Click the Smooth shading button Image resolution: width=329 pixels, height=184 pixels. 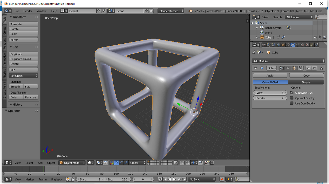coord(16,87)
